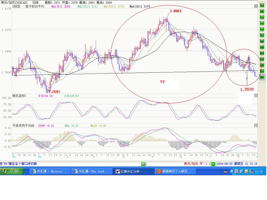Click the status bar date 2004-08-20 星期五
Viewport: 267px width, 200px height.
(x=230, y=164)
